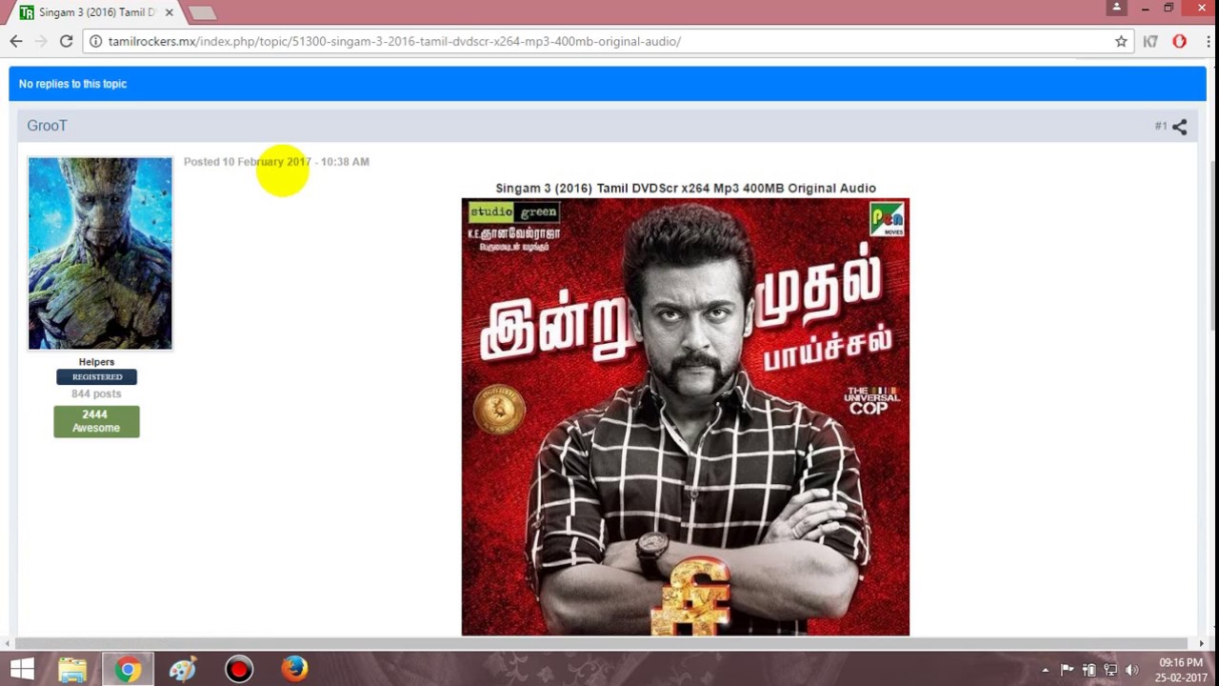This screenshot has width=1219, height=686.
Task: Open the K7 extension icon
Action: pyautogui.click(x=1150, y=41)
